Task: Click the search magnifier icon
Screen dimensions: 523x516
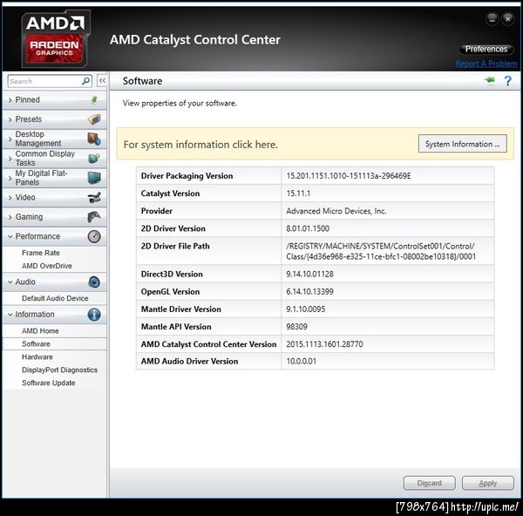Action: [85, 81]
